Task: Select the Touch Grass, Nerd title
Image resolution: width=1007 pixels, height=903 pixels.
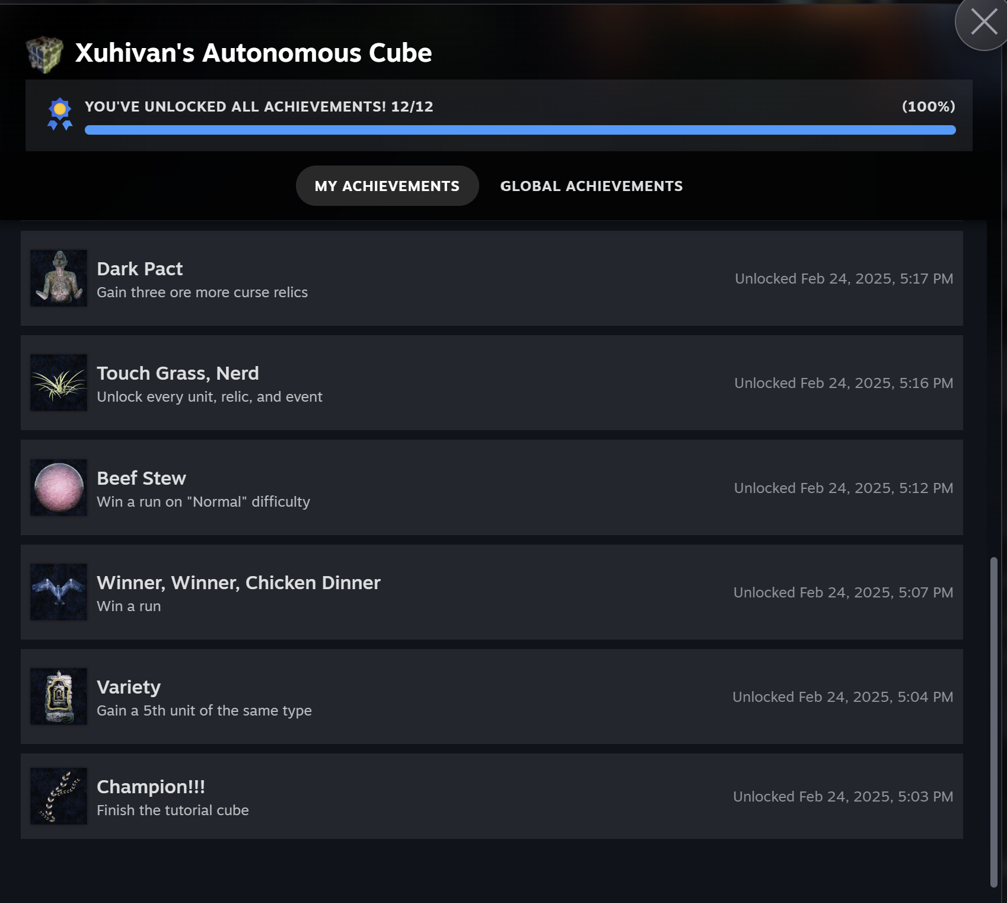Action: tap(178, 373)
